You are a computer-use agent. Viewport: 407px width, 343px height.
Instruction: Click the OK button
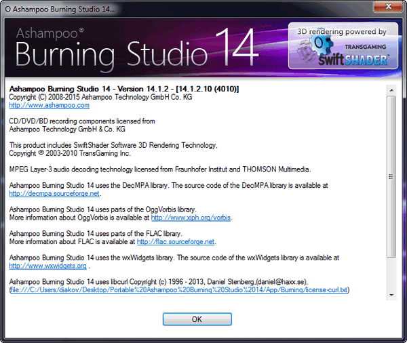coord(197,319)
